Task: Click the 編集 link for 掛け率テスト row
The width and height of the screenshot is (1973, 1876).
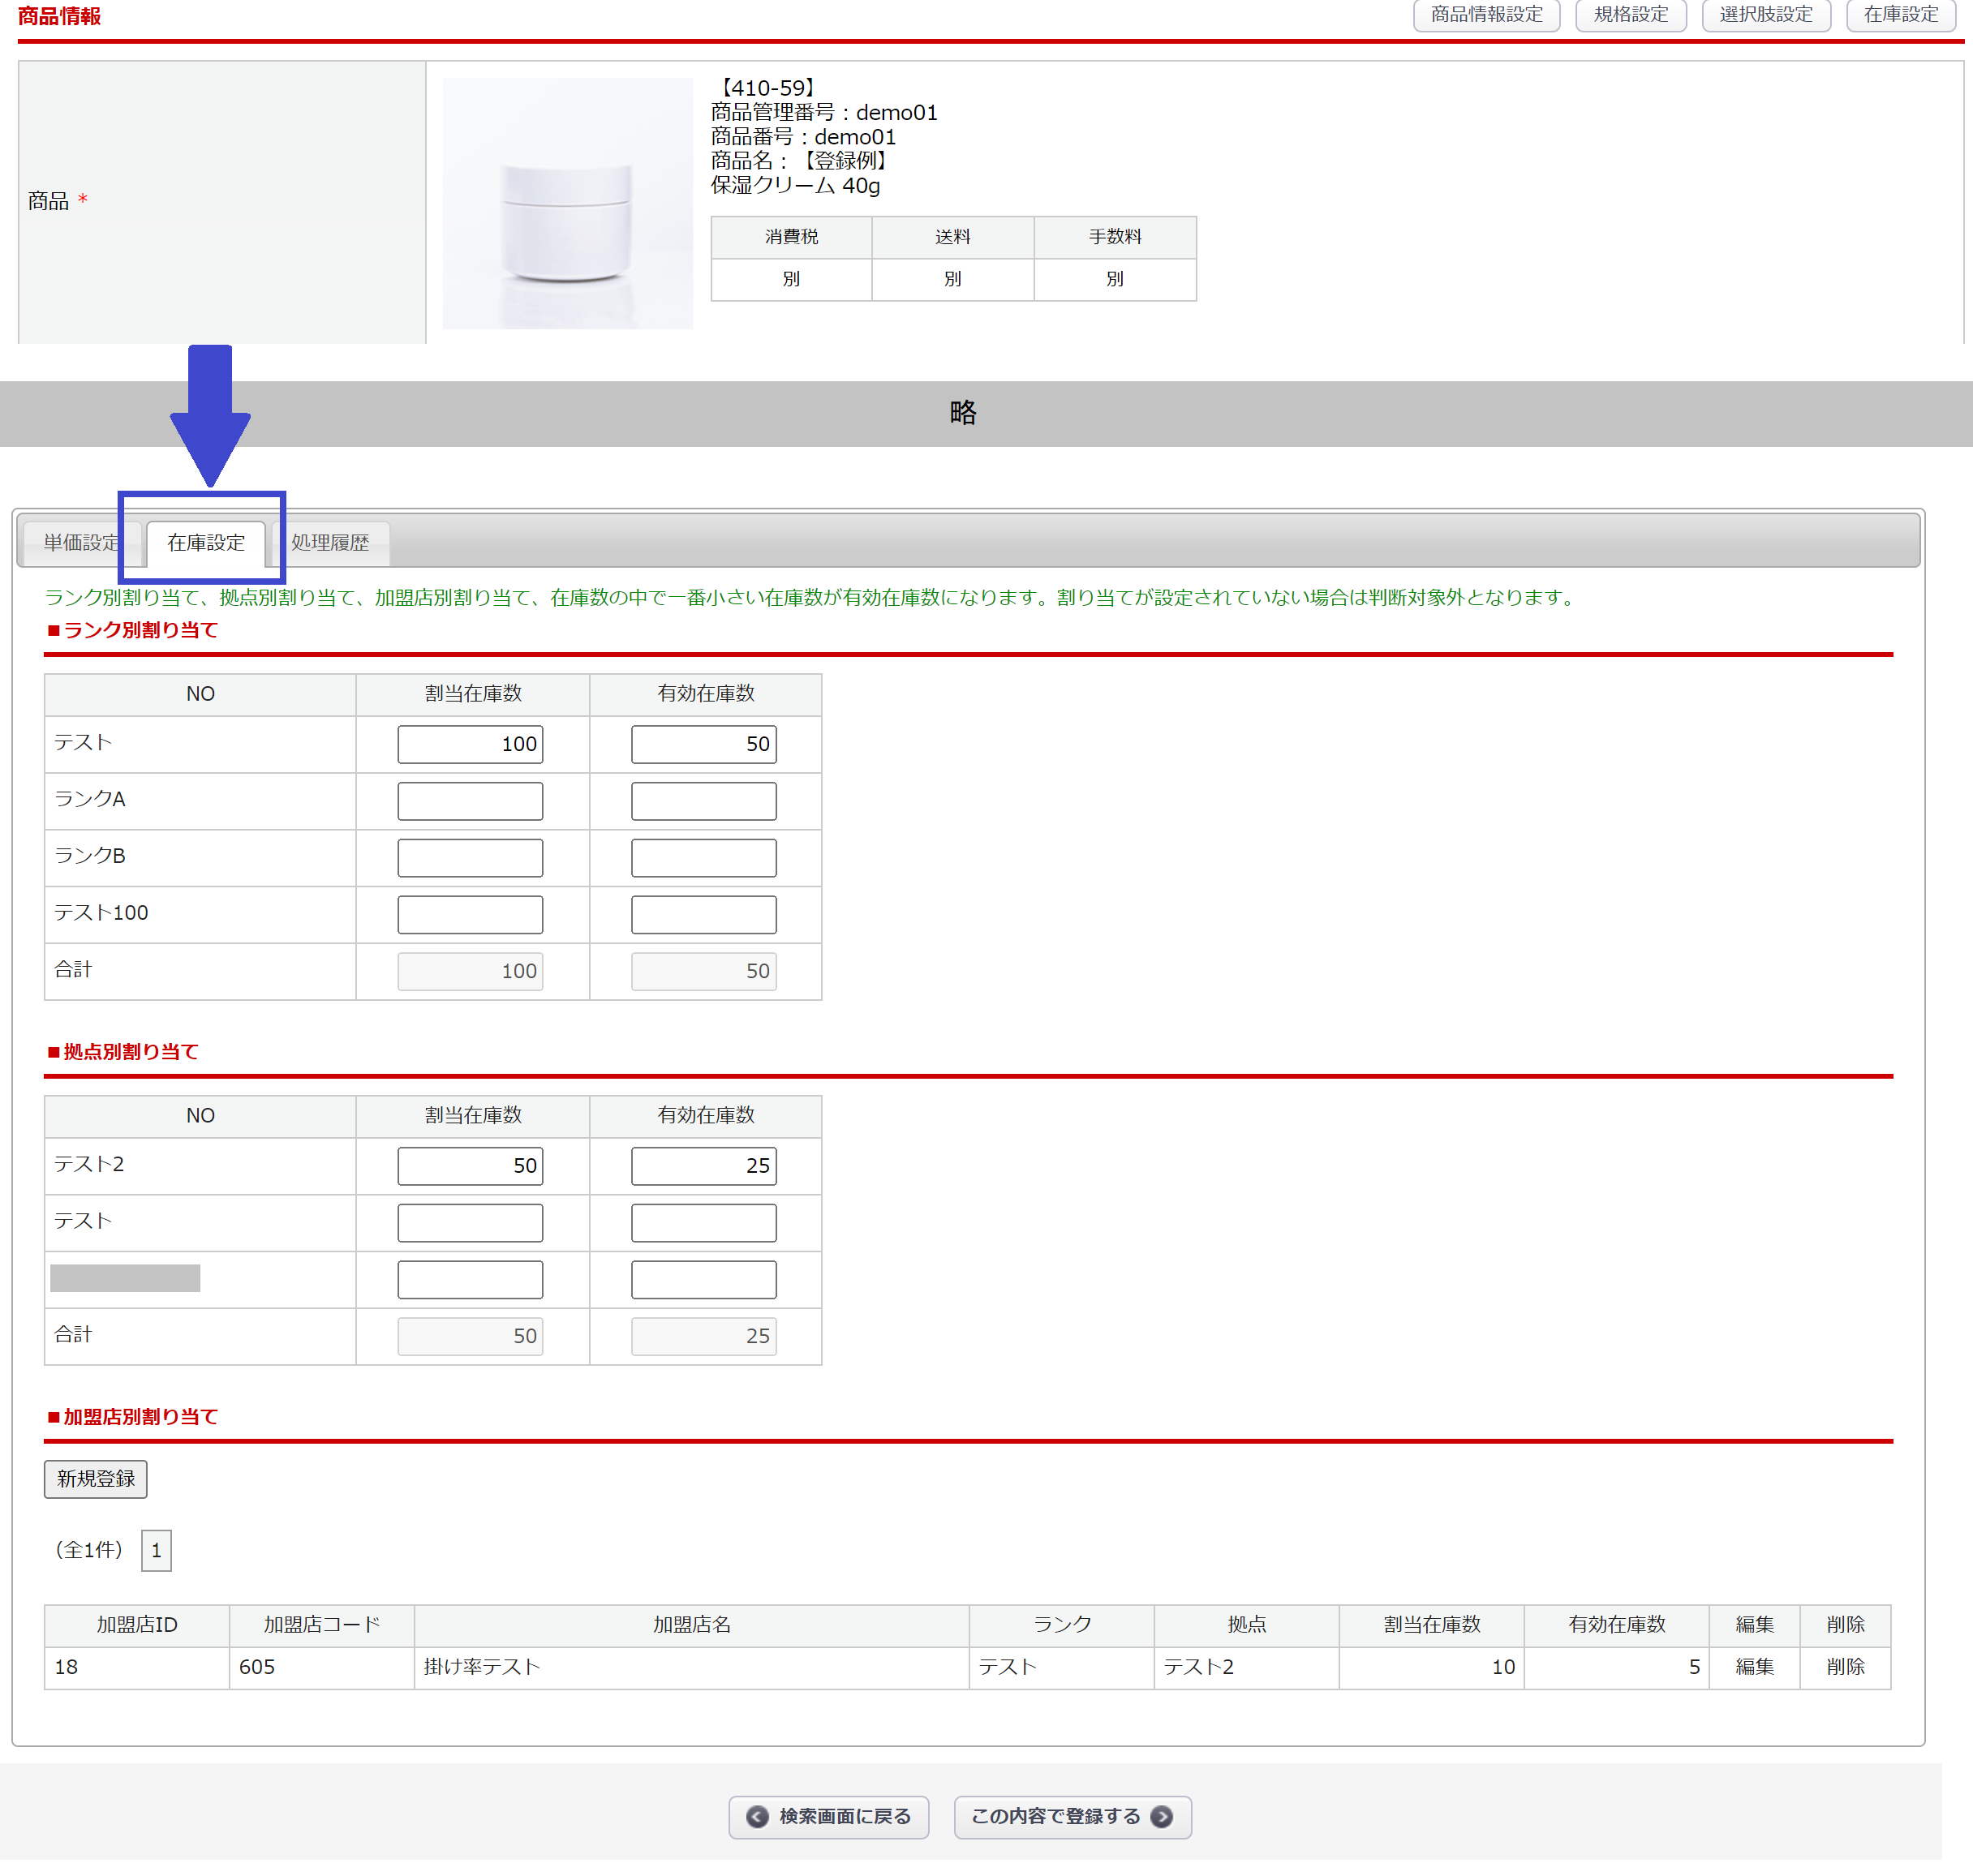Action: (1754, 1667)
